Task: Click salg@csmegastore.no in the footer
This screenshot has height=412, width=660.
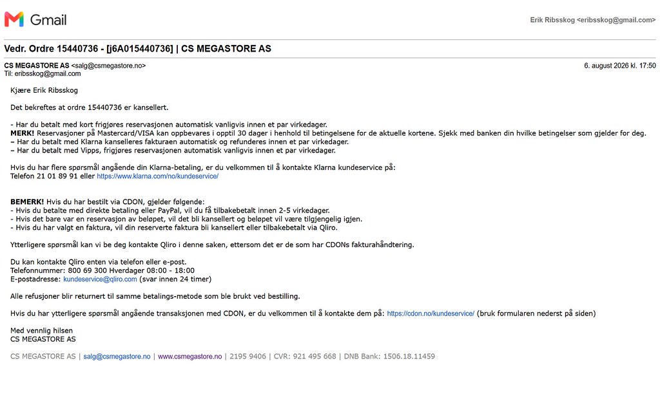Action: click(117, 357)
